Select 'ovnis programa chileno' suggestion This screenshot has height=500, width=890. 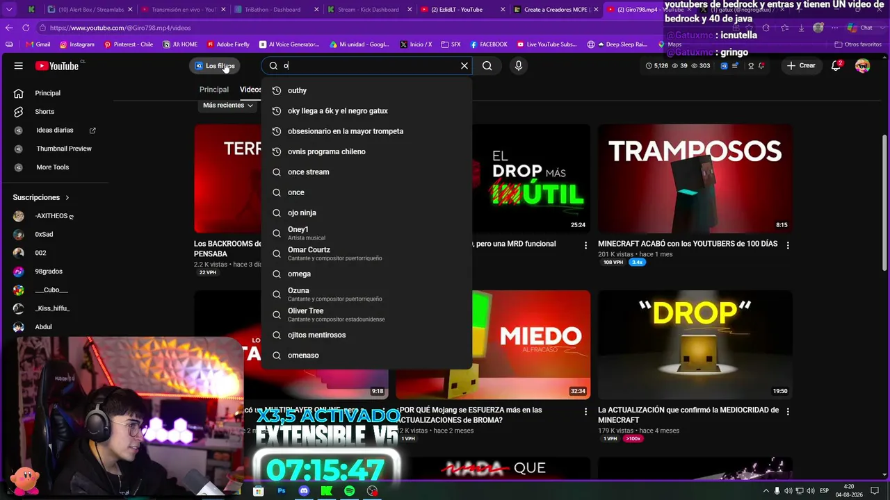coord(366,151)
